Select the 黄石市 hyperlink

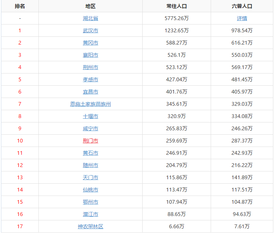(x=90, y=153)
